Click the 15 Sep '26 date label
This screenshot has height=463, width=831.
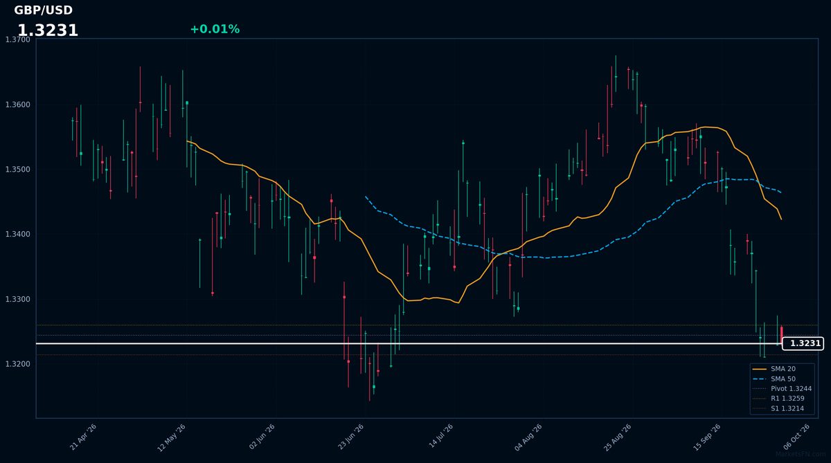click(x=706, y=437)
